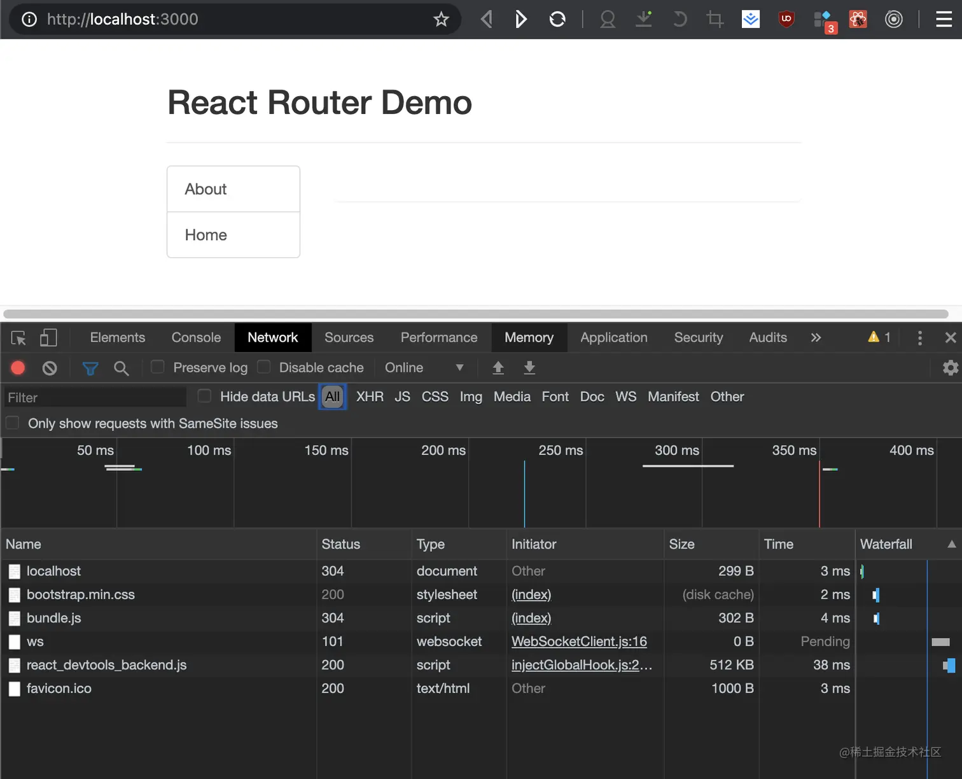962x779 pixels.
Task: Open the About link on the page
Action: coord(234,189)
